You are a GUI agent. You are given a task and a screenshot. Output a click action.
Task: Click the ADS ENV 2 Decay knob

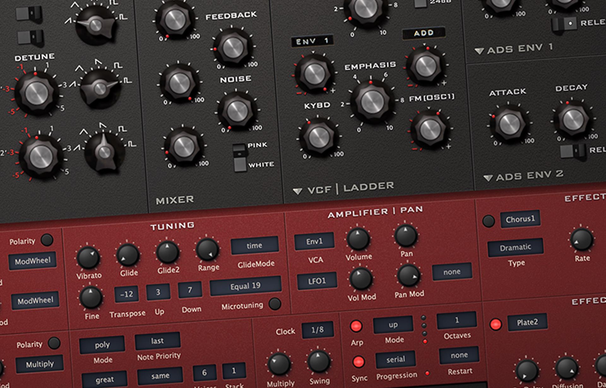[573, 120]
